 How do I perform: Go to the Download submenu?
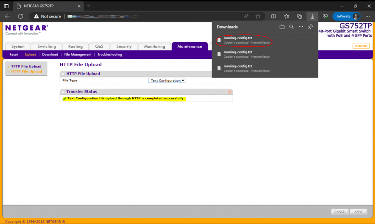point(50,55)
